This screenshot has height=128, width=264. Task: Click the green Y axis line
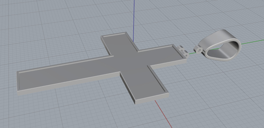click(253, 42)
